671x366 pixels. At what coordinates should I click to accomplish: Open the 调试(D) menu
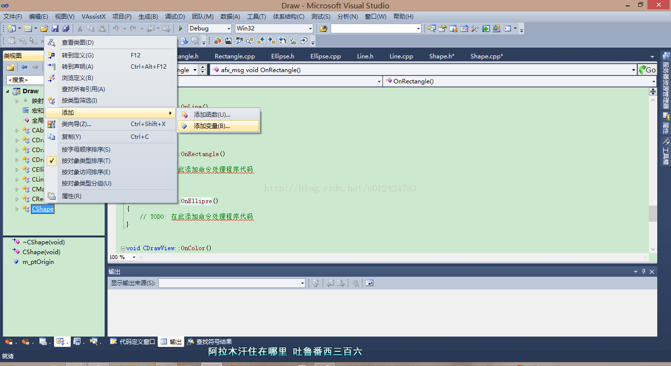click(x=175, y=17)
